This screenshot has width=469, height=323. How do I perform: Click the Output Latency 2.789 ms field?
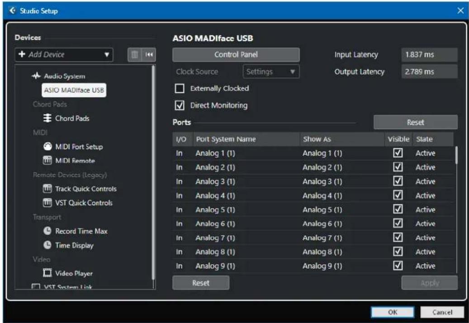click(430, 72)
